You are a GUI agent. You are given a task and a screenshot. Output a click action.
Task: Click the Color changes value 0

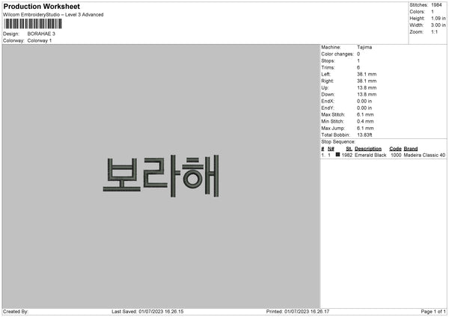point(358,54)
